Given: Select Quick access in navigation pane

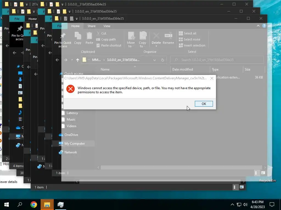Looking at the screenshot, I should [x=74, y=73].
